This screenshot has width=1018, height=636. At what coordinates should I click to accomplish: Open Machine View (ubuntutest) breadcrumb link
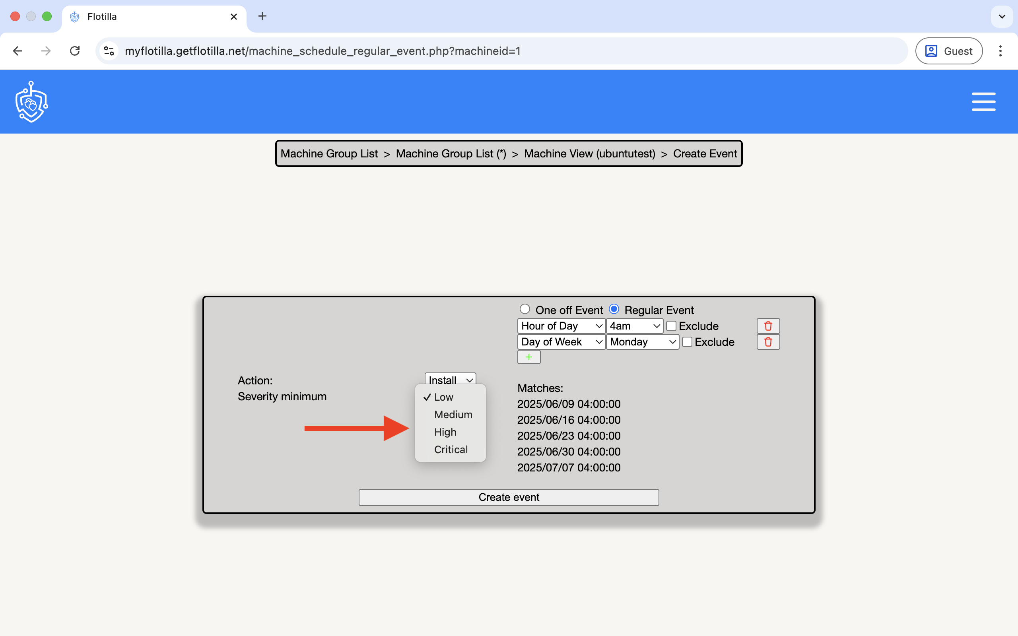point(589,154)
